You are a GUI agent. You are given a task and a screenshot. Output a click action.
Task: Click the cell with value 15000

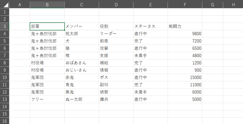(185, 77)
